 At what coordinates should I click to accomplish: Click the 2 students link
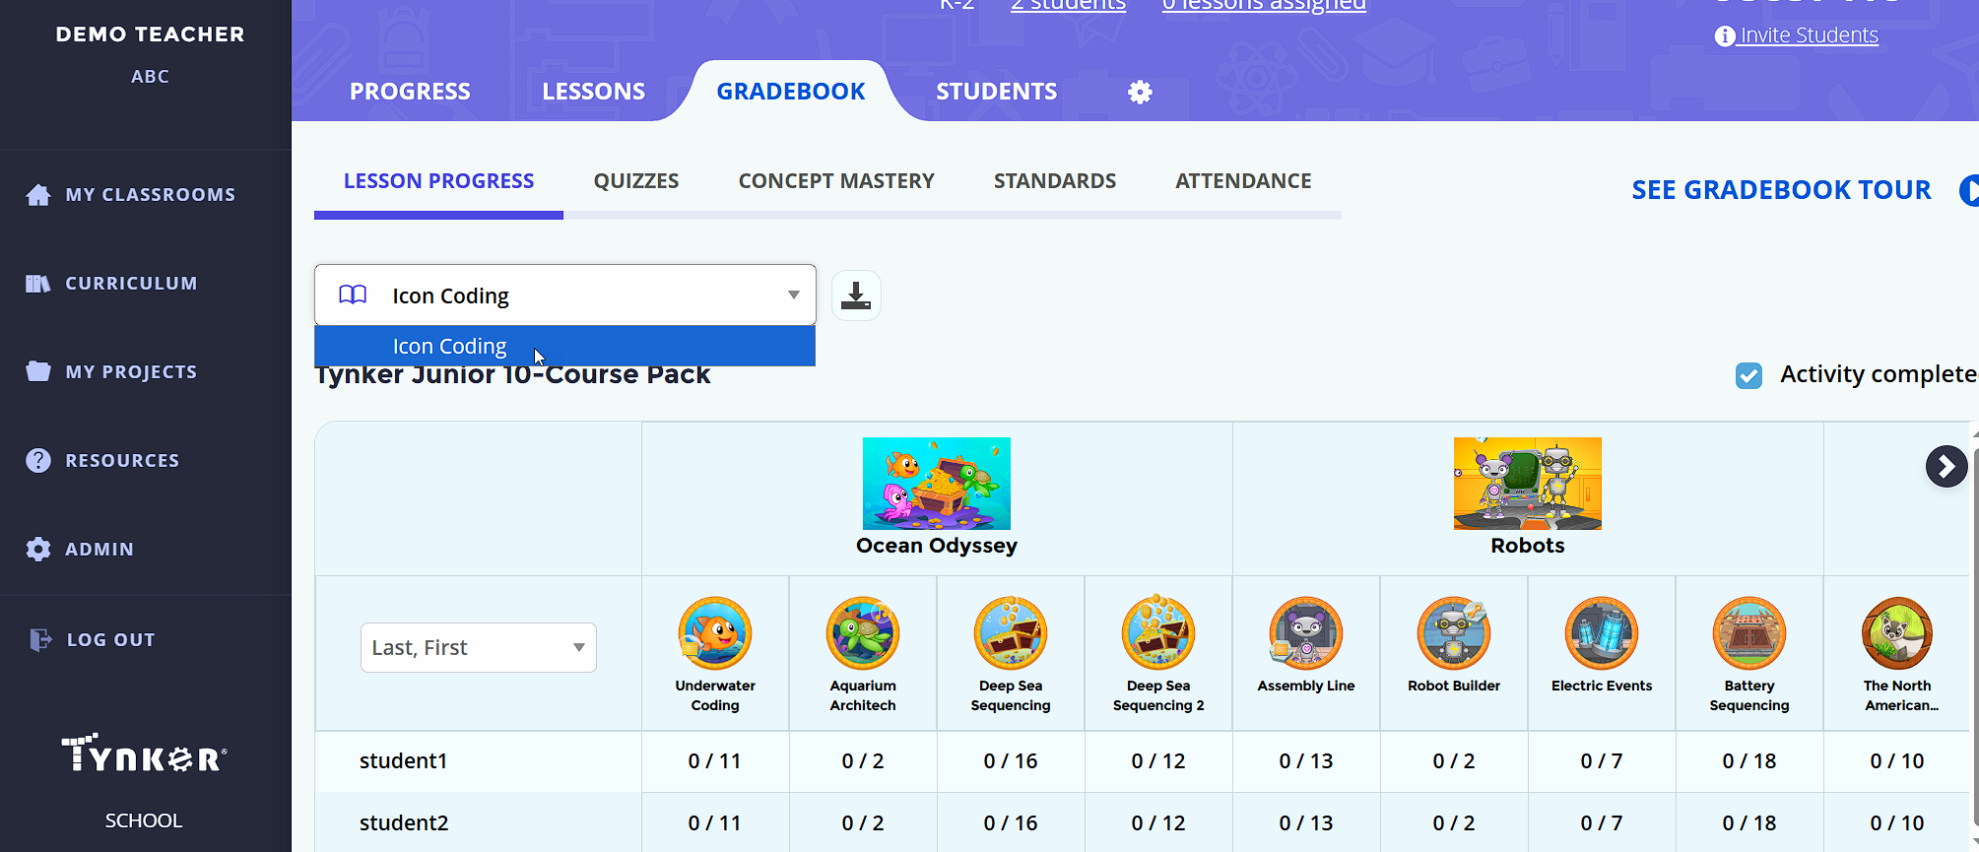coord(1069,5)
